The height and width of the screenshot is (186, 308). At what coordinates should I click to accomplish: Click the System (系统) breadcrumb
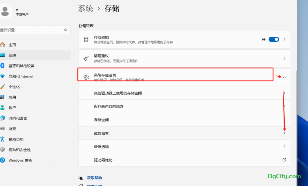tap(86, 8)
